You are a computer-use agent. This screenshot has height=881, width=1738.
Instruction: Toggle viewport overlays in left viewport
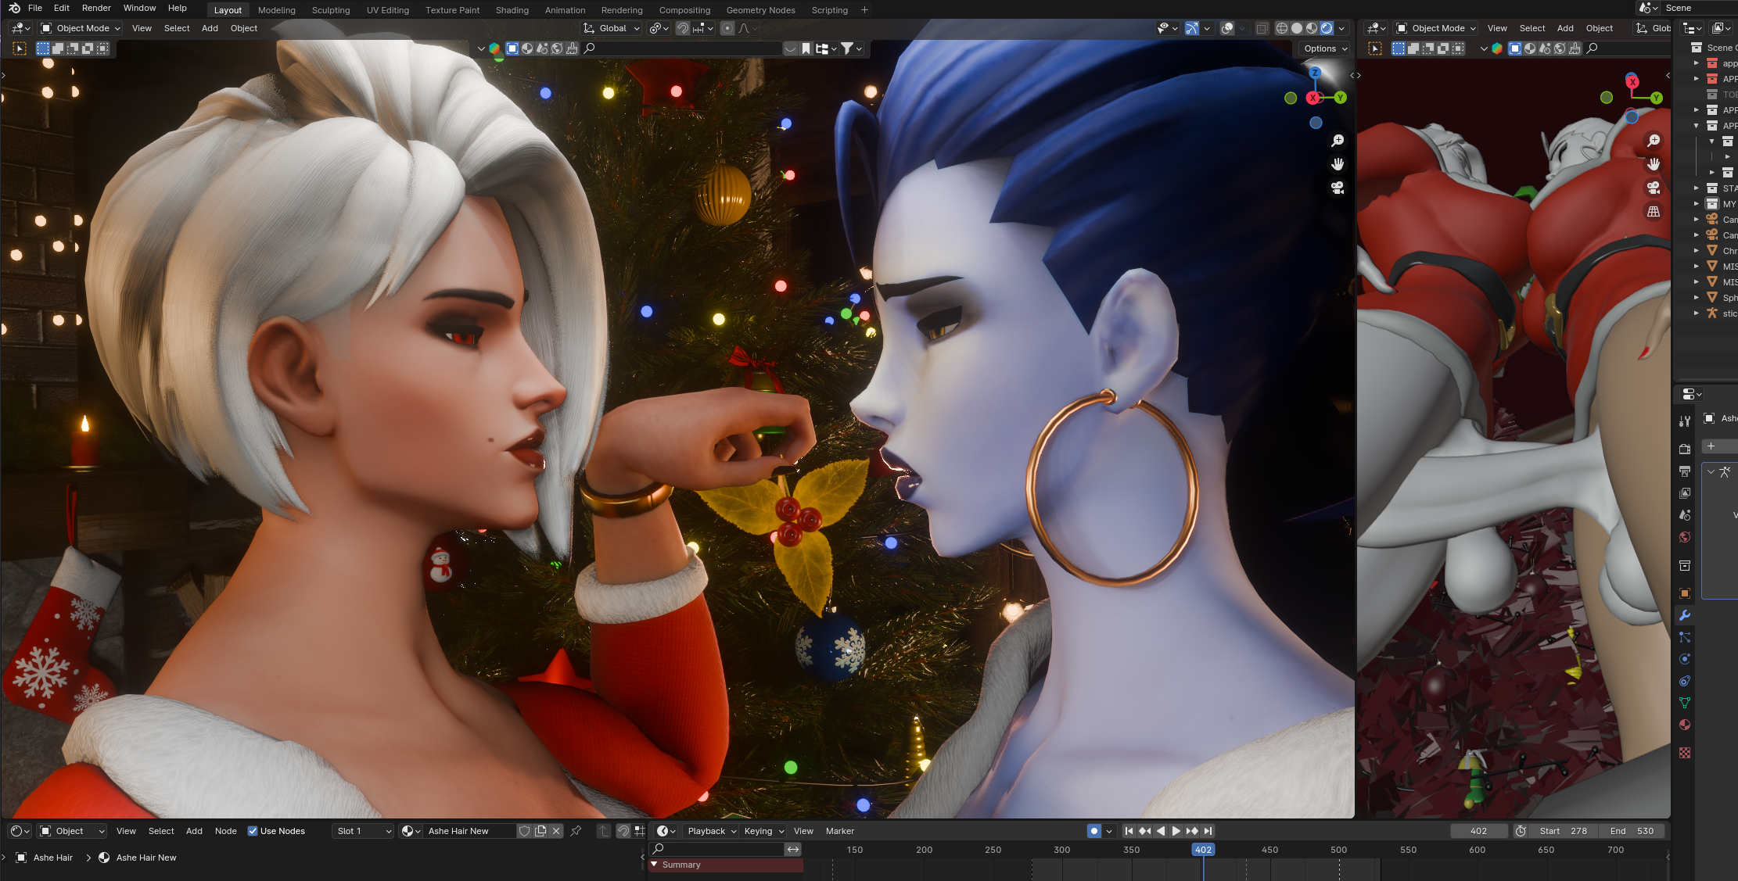[x=1227, y=28]
